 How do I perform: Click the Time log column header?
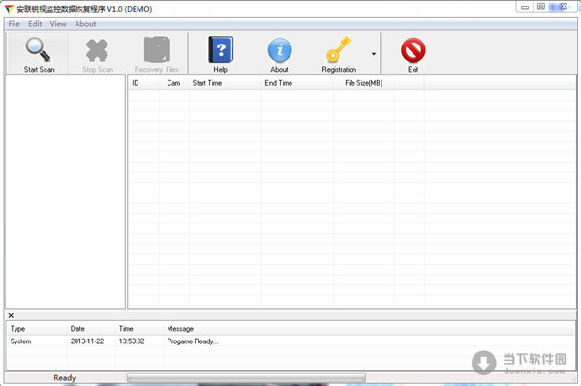click(x=139, y=329)
